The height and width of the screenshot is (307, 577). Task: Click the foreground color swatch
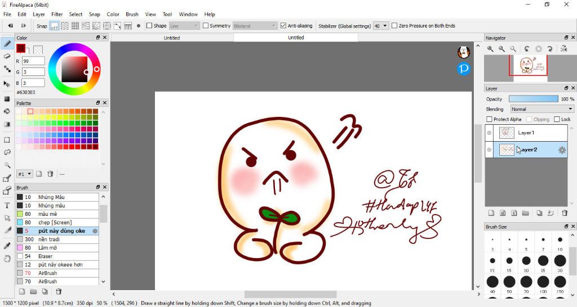coord(21,48)
